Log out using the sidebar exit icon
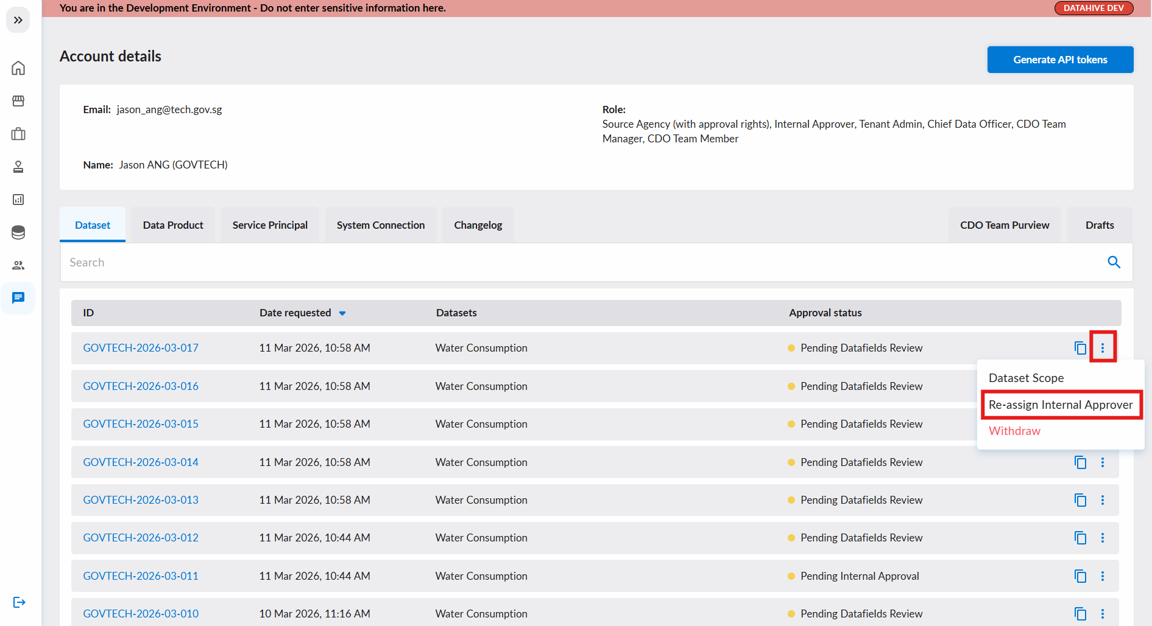1152x626 pixels. [19, 602]
